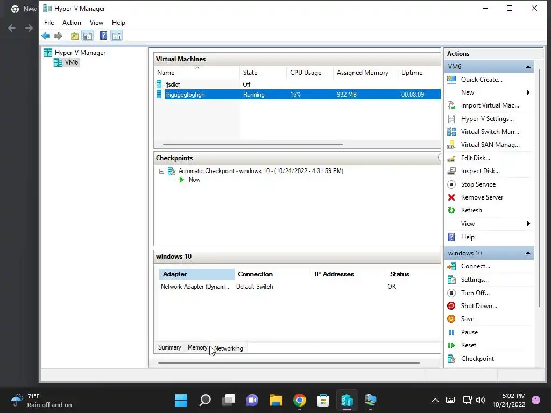This screenshot has width=551, height=413.
Task: Click the Pause icon
Action: [451, 332]
